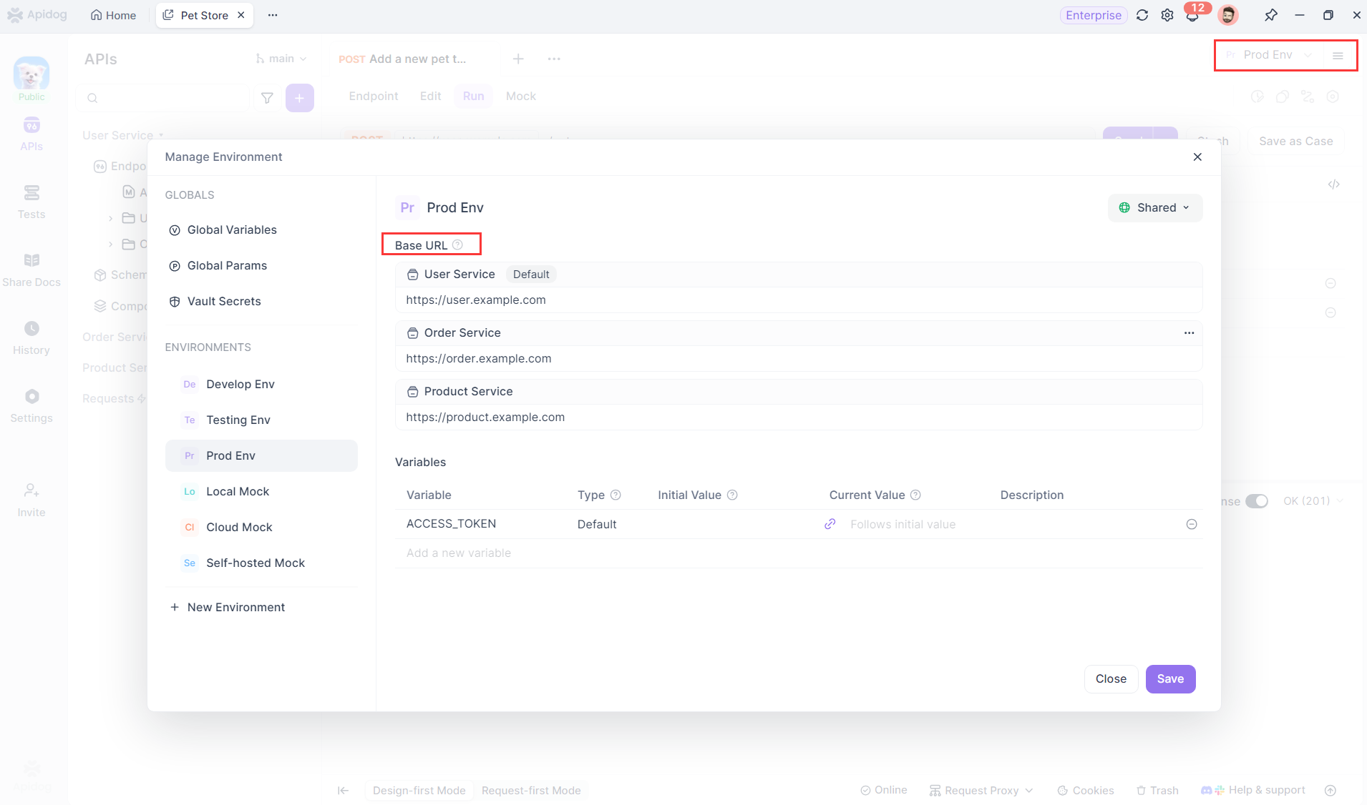
Task: Open History in left sidebar
Action: 31,337
